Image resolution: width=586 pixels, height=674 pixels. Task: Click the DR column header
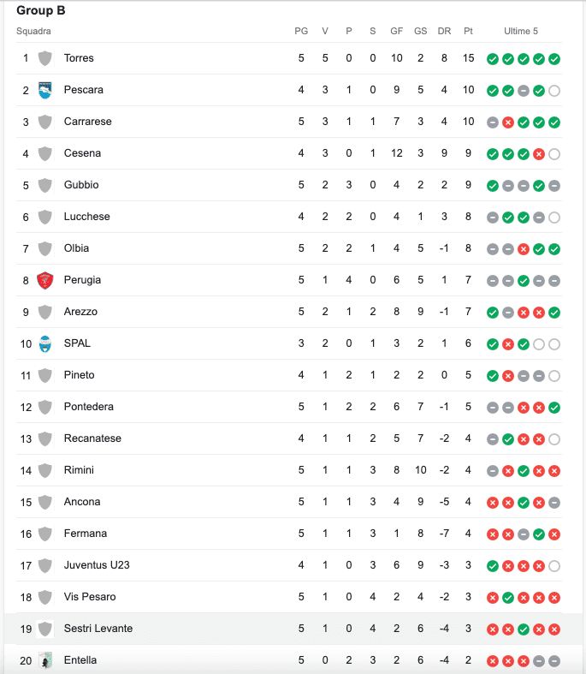(444, 31)
